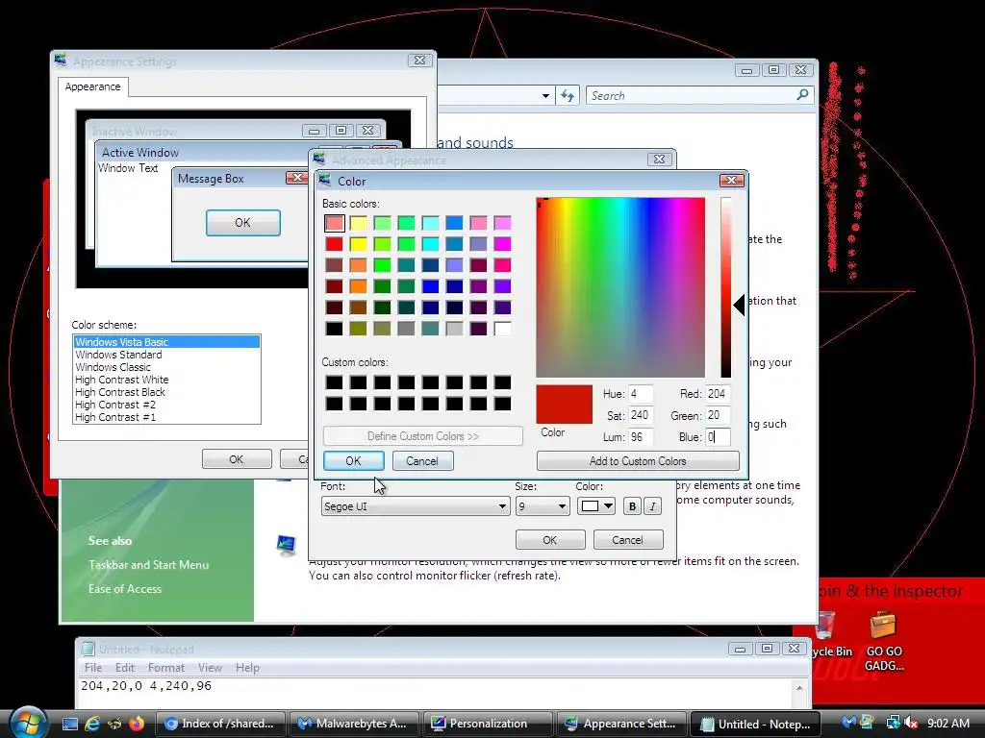The width and height of the screenshot is (985, 738).
Task: Select the Appearance tab
Action: (x=93, y=86)
